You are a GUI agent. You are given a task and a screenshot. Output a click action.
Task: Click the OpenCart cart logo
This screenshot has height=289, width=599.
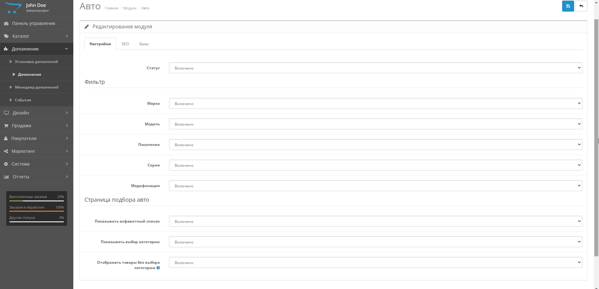12,7
